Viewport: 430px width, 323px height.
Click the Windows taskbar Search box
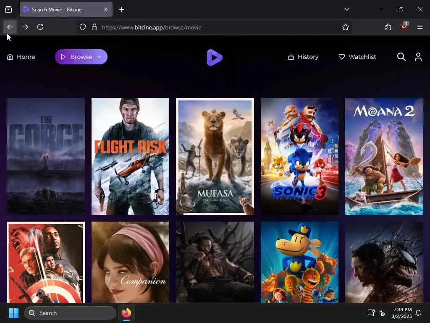(70, 313)
